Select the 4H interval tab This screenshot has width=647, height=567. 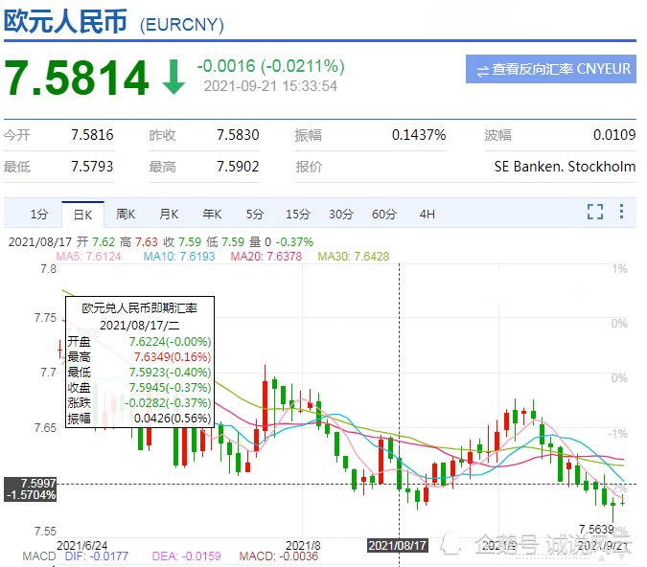(x=427, y=215)
